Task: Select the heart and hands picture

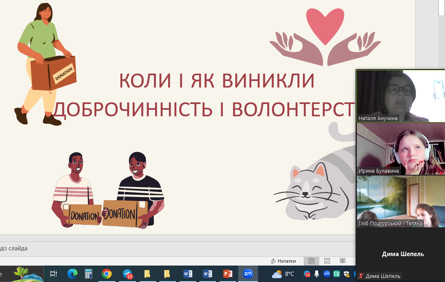Action: pos(325,37)
